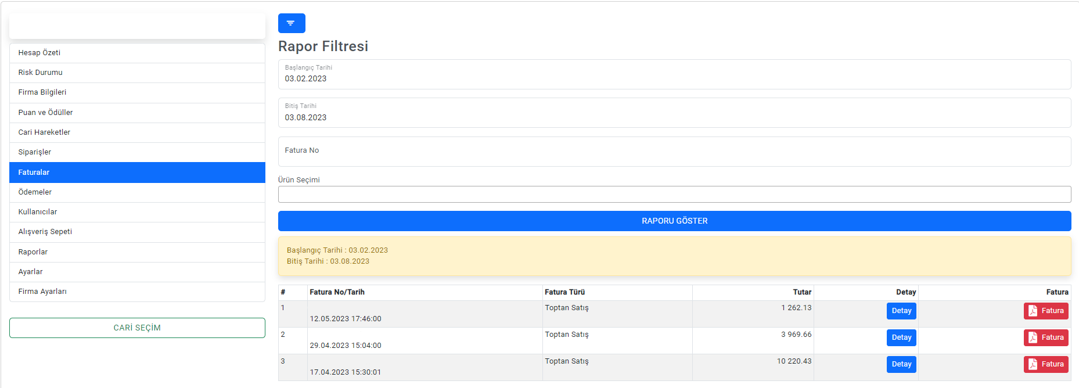This screenshot has height=388, width=1079.
Task: Click the Fatura No input field
Action: click(x=674, y=152)
